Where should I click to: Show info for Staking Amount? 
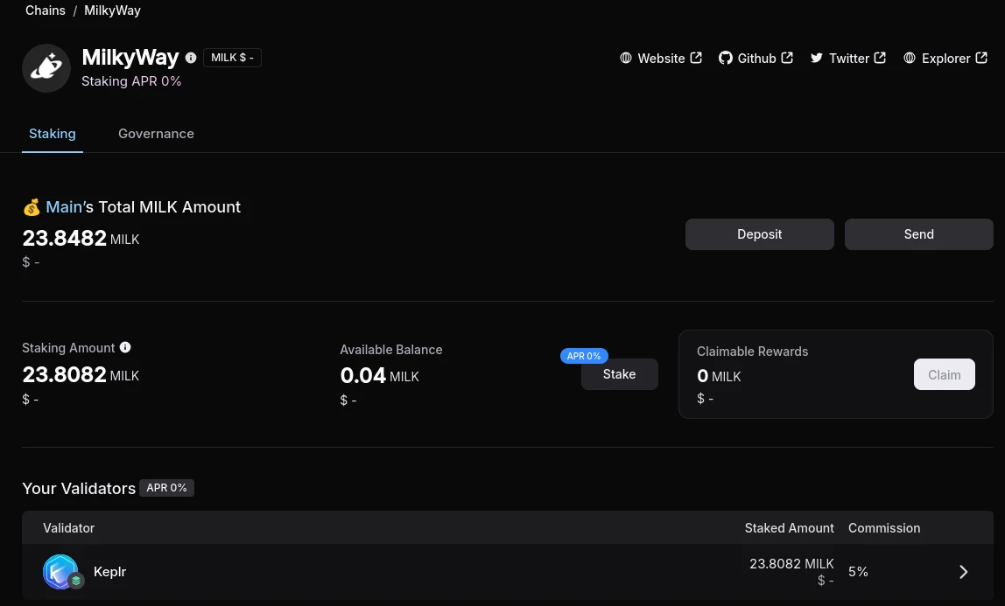coord(125,347)
